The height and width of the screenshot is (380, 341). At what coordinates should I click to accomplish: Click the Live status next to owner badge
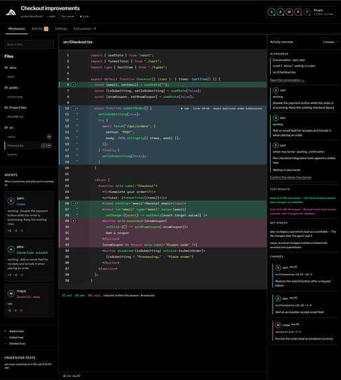coord(84,17)
